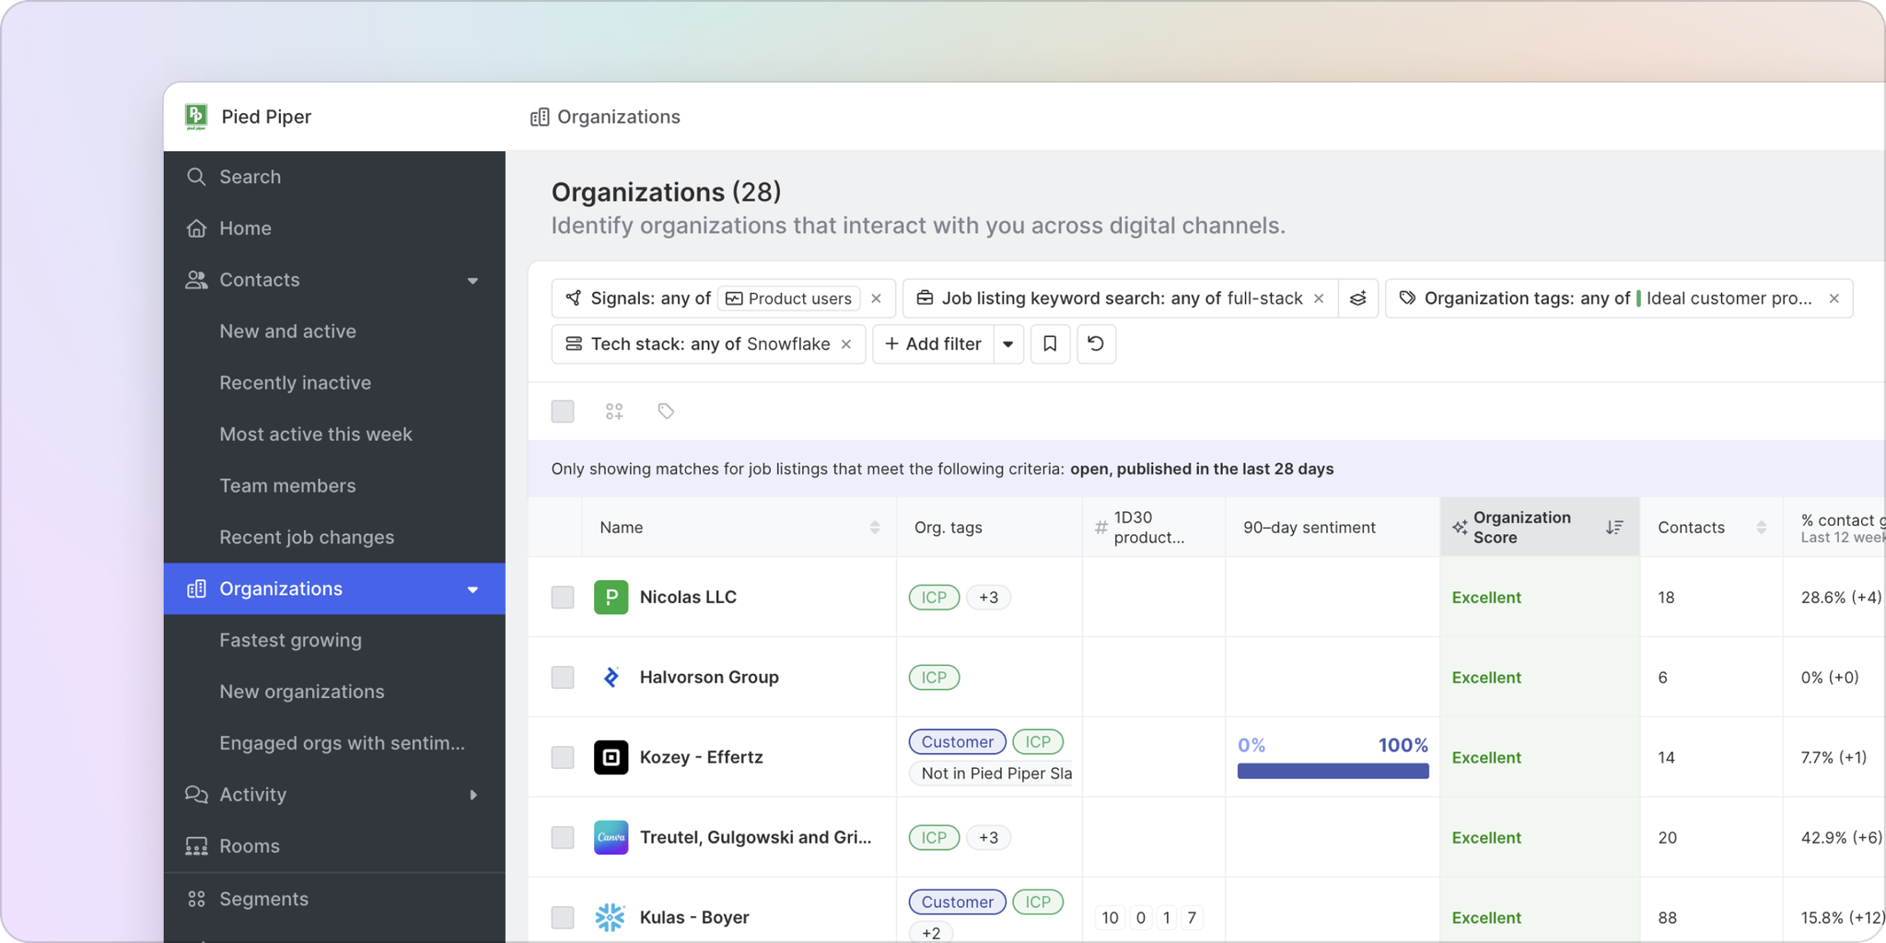Click Kozey - Effertz sentiment bar
This screenshot has height=943, width=1886.
(1333, 772)
